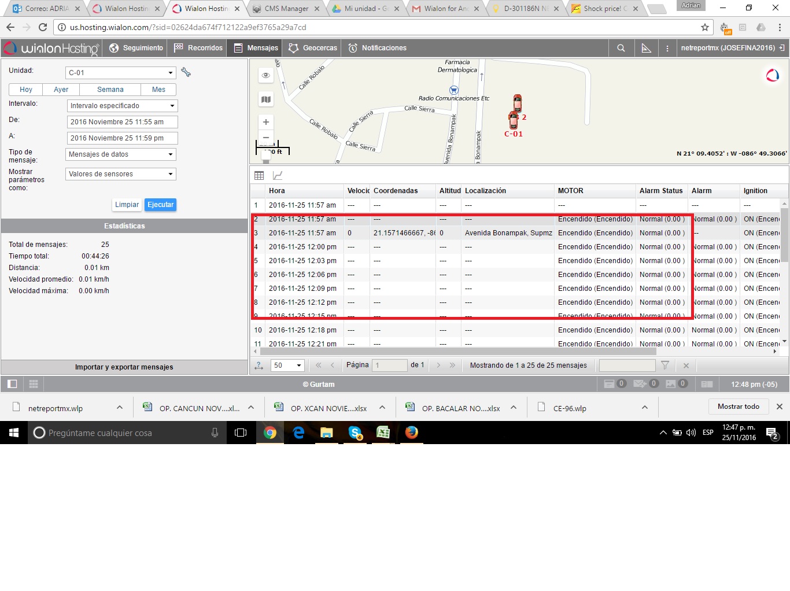Click the filter funnel icon in pager
790x591 pixels.
[665, 365]
